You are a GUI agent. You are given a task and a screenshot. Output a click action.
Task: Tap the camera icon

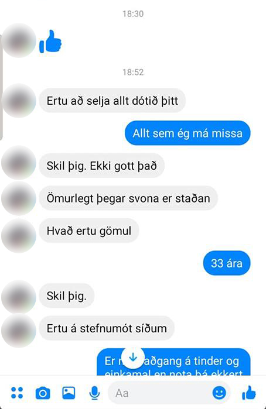click(43, 393)
